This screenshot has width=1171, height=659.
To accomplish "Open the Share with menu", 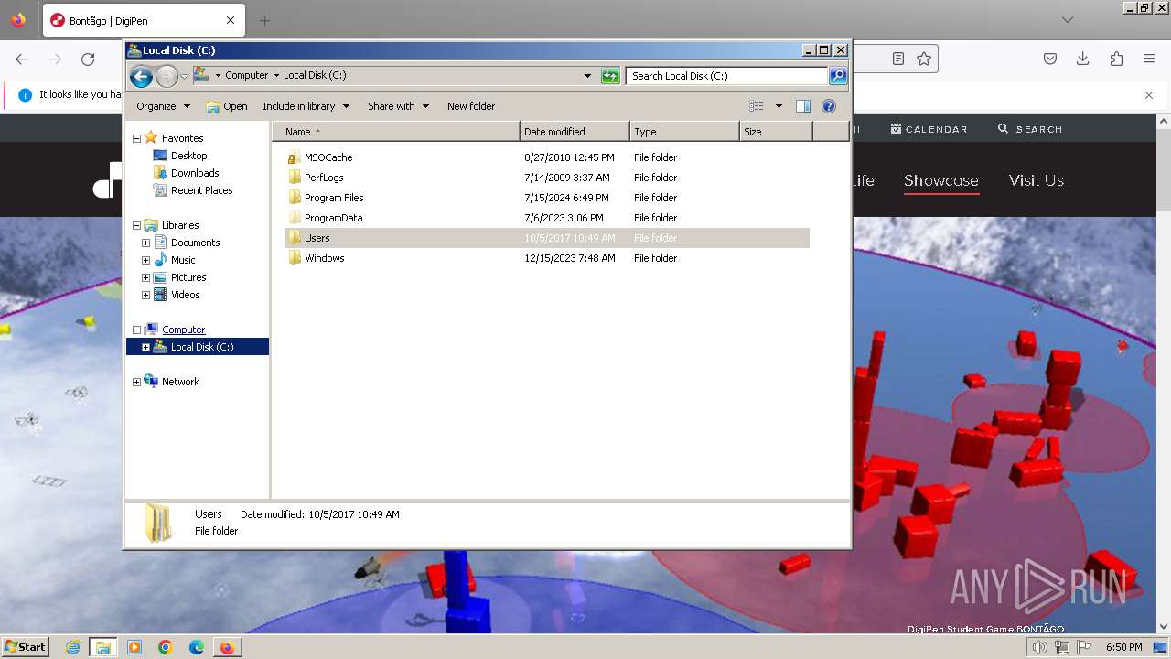I will pyautogui.click(x=398, y=106).
